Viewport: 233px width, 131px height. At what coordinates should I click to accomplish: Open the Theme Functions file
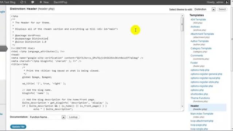[x=200, y=98]
